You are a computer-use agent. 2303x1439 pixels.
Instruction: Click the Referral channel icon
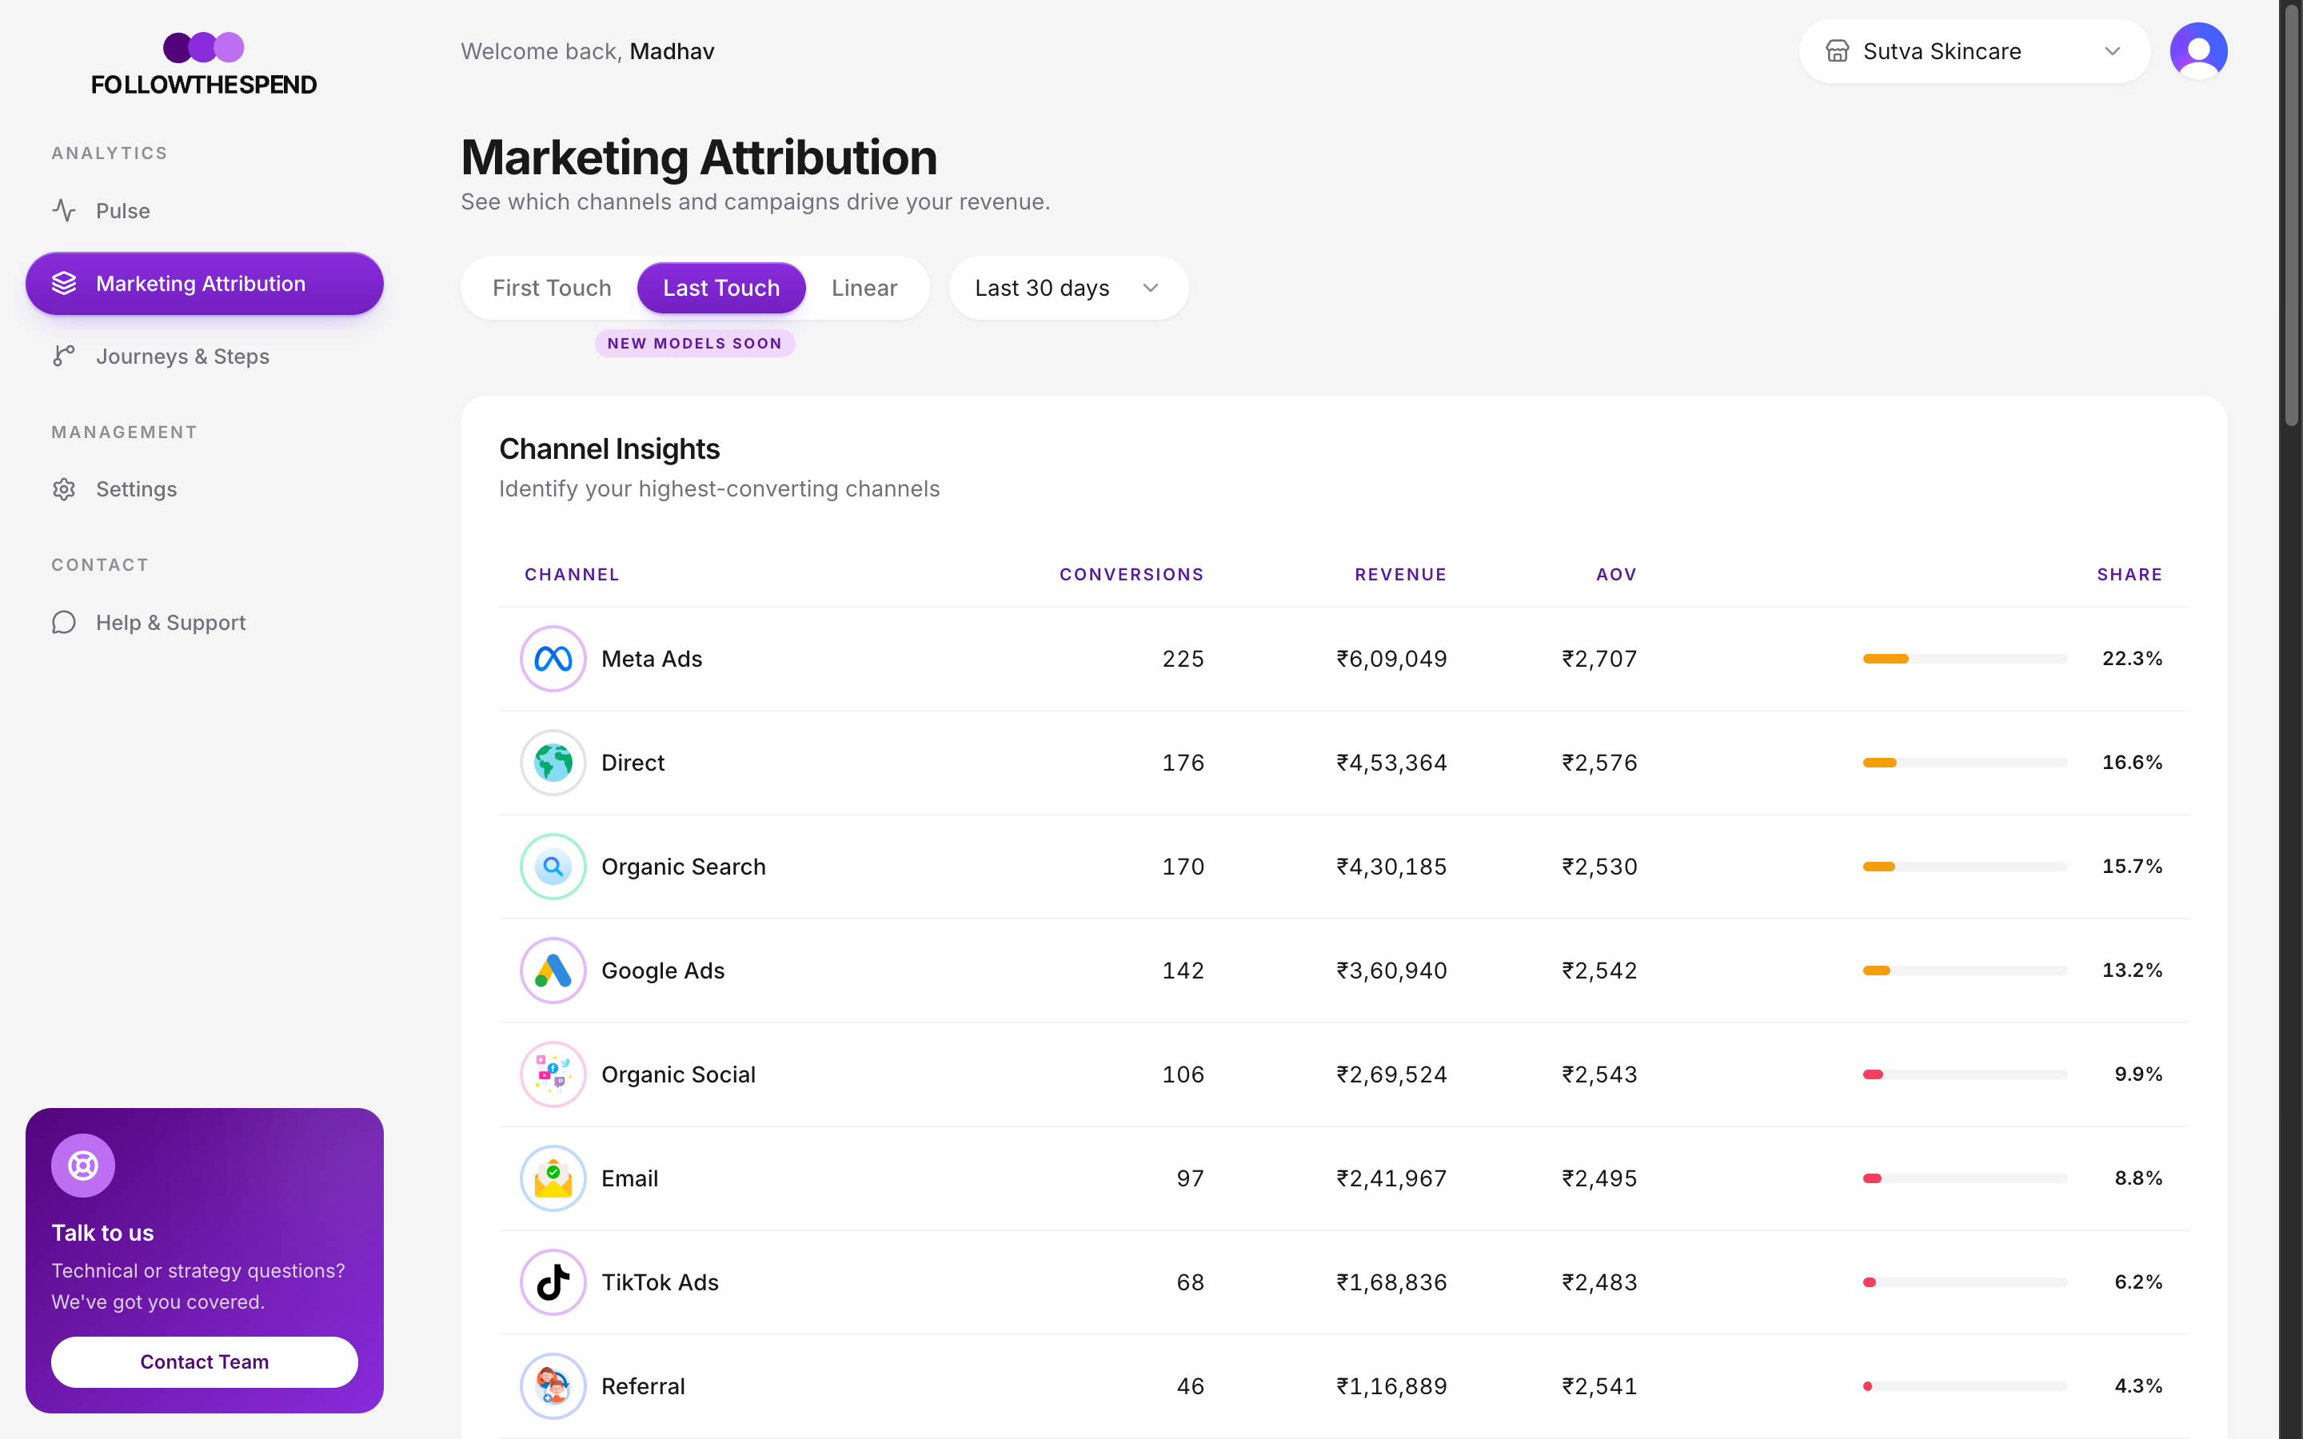(553, 1387)
